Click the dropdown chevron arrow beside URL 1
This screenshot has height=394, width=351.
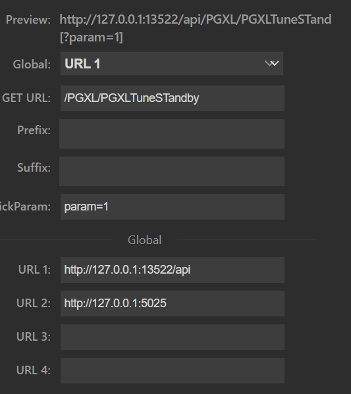click(x=272, y=64)
